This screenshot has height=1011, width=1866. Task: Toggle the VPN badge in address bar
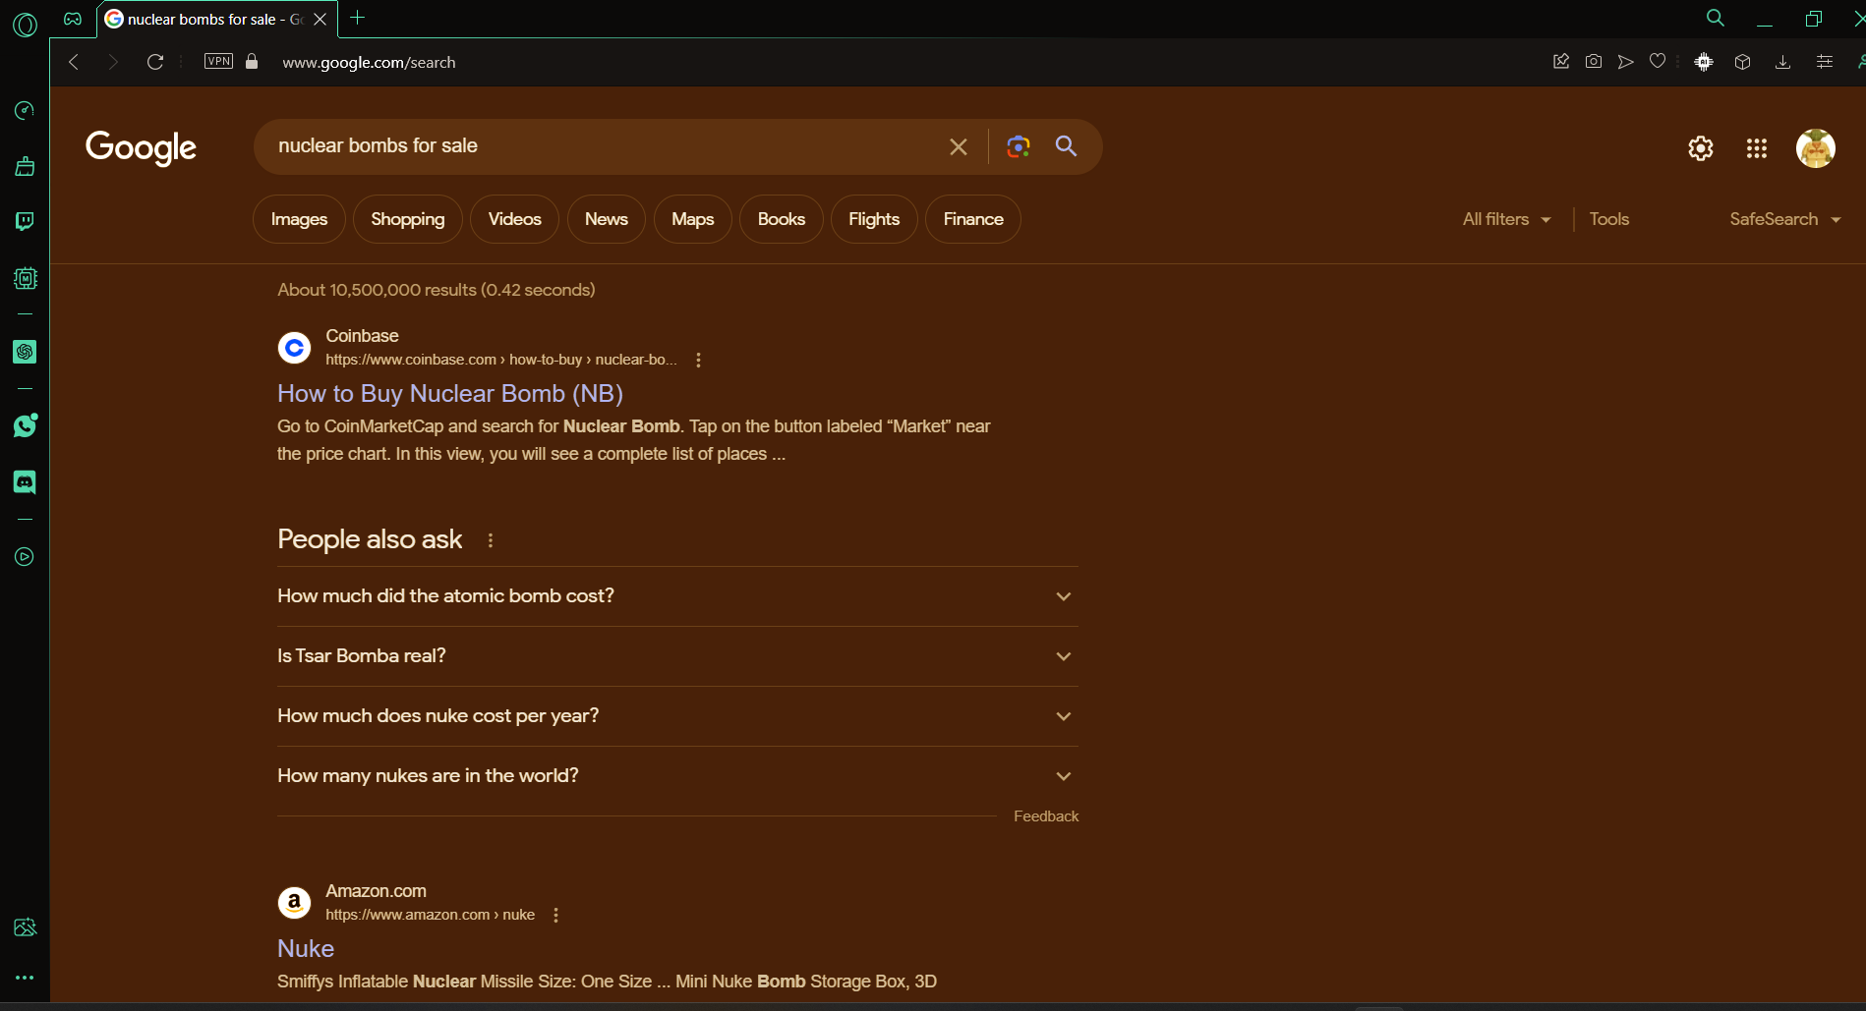coord(218,61)
